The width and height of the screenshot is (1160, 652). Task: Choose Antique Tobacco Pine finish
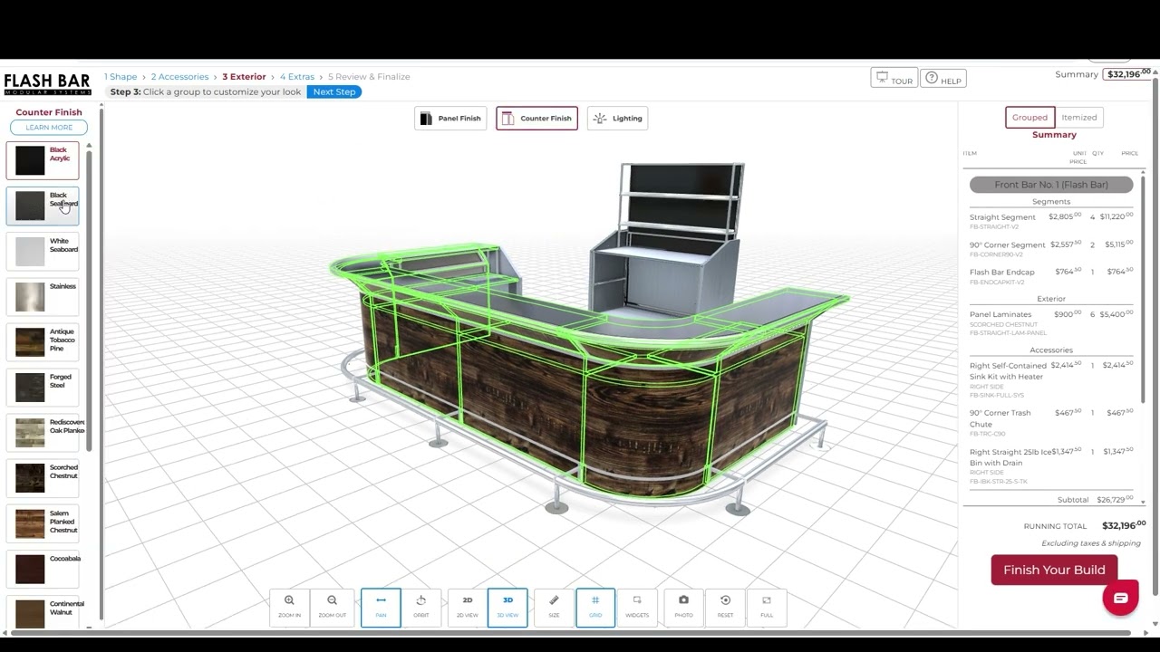click(43, 341)
